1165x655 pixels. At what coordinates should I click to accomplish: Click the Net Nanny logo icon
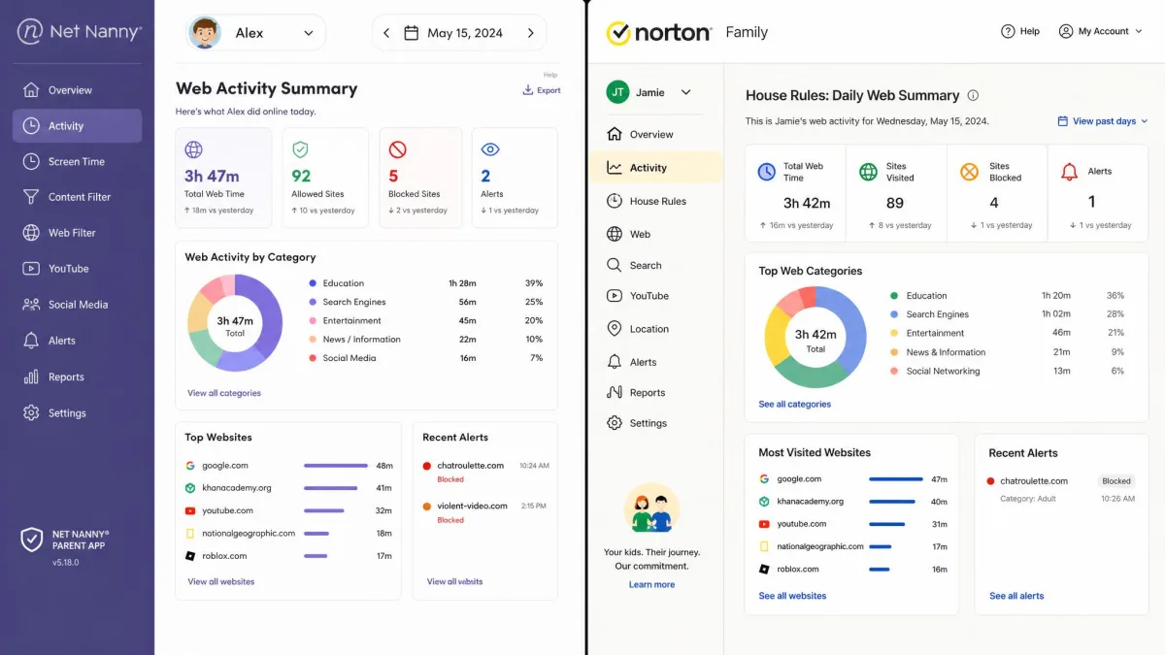coord(30,32)
